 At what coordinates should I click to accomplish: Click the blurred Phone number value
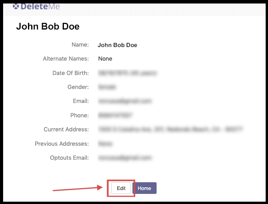point(116,115)
